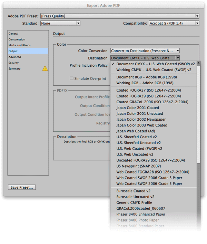The width and height of the screenshot is (207, 244).
Task: Choose Generic CMYK Profile
Action: click(154, 203)
